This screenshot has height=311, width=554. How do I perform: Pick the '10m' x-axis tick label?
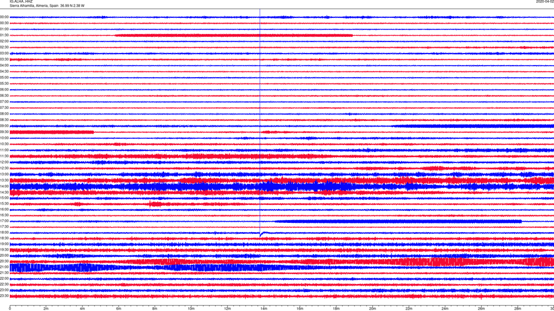coord(191,309)
